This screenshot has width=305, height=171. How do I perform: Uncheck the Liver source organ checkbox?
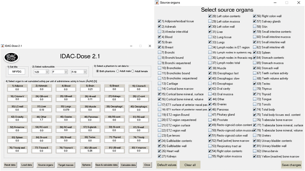(210, 31)
